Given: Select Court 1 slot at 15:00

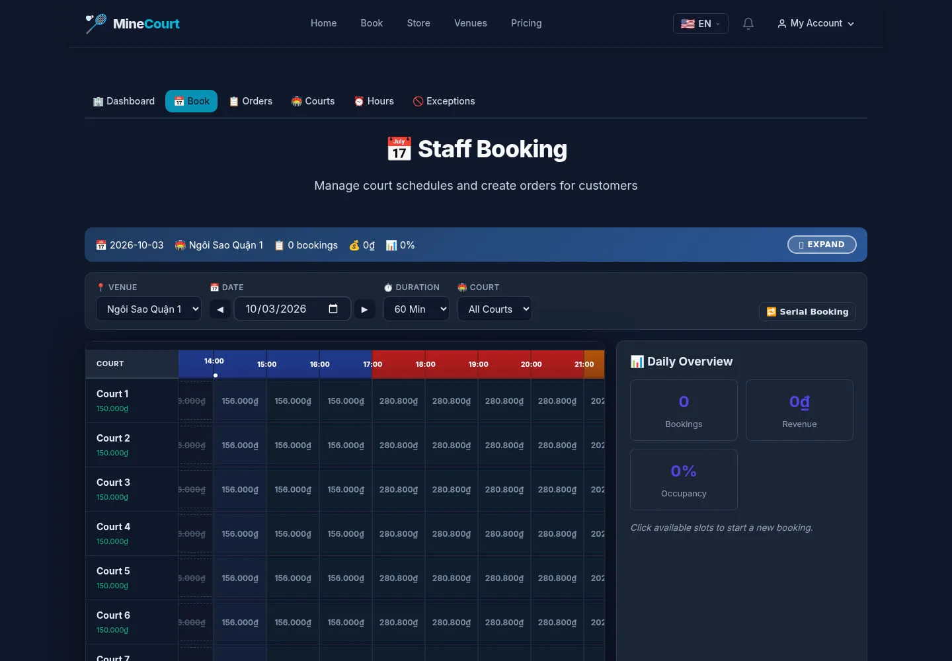Looking at the screenshot, I should (293, 401).
